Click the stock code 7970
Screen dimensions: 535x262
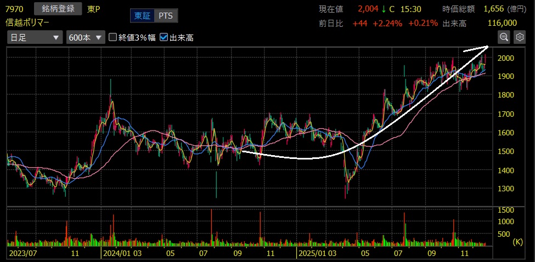tap(15, 9)
